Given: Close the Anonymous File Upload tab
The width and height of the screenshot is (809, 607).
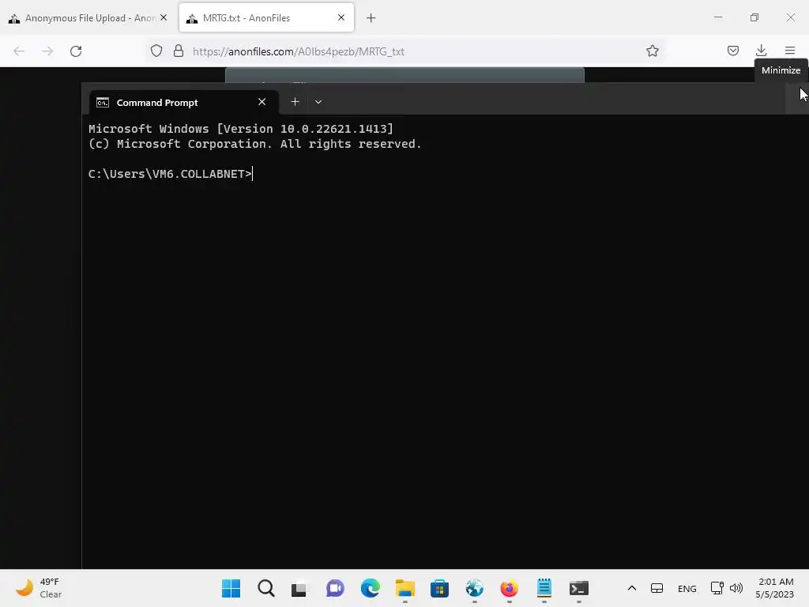Looking at the screenshot, I should pos(164,18).
